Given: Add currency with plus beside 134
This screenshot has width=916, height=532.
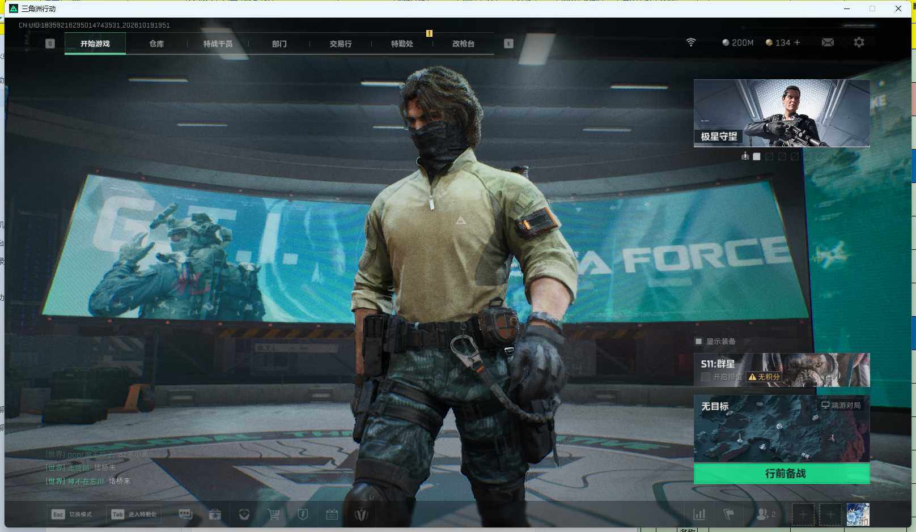Looking at the screenshot, I should tap(797, 42).
